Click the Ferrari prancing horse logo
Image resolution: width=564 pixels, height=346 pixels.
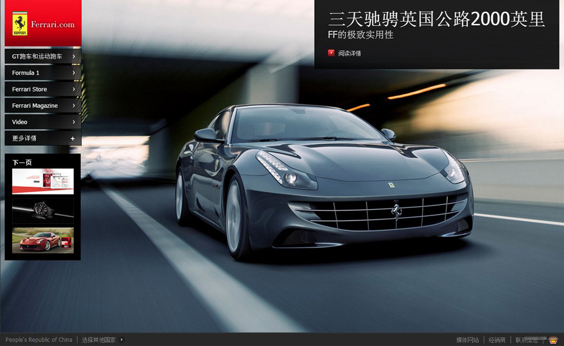[20, 24]
